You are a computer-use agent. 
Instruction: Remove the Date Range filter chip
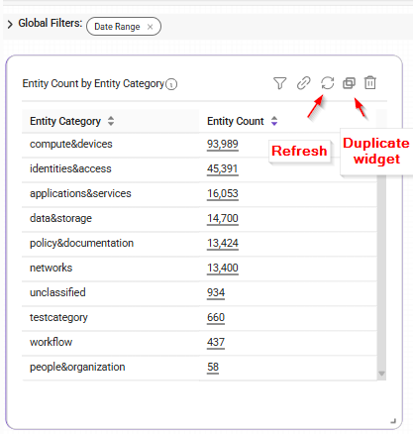click(150, 27)
